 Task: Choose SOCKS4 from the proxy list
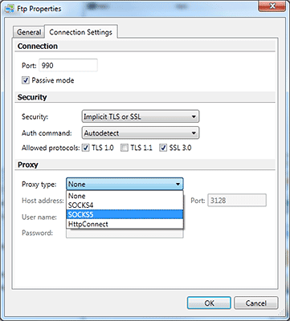(125, 205)
